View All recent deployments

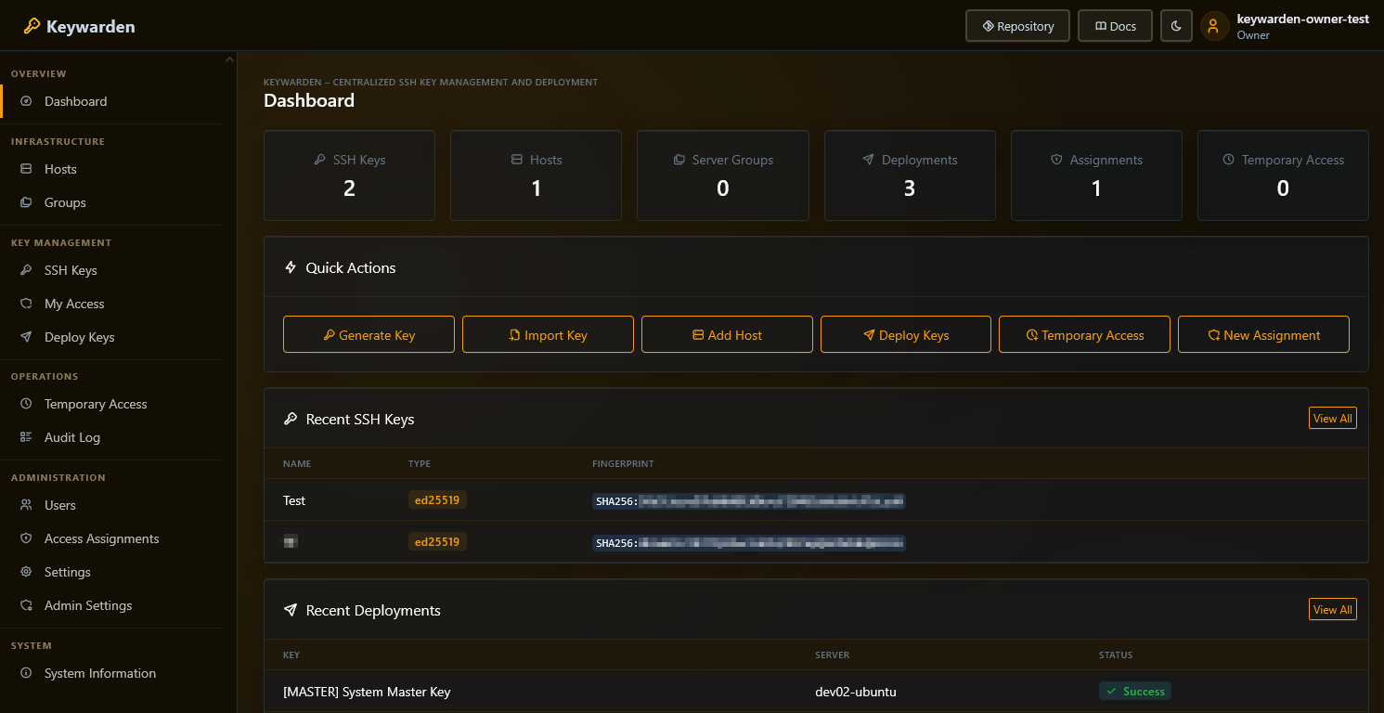point(1332,609)
